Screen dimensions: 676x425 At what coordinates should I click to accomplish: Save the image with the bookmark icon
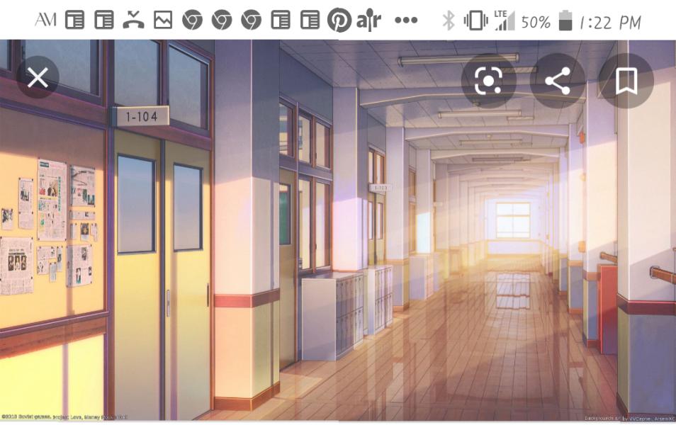(x=626, y=81)
